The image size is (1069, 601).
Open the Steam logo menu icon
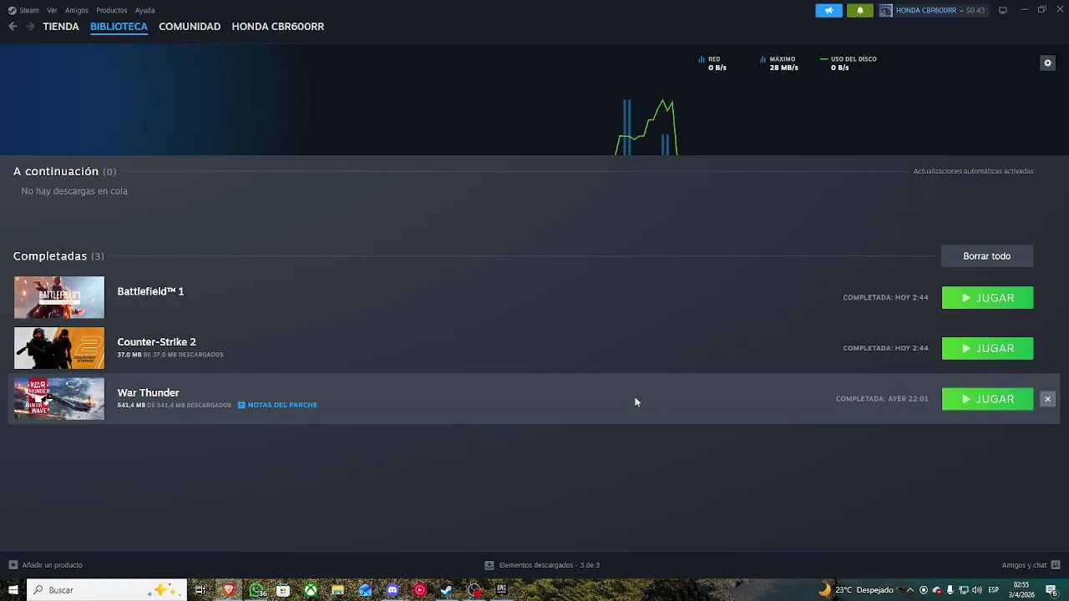(12, 10)
